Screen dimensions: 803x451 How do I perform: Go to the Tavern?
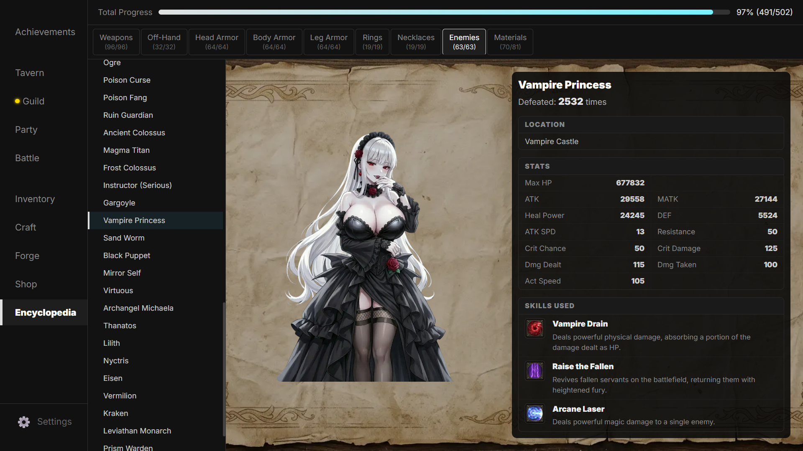click(30, 73)
